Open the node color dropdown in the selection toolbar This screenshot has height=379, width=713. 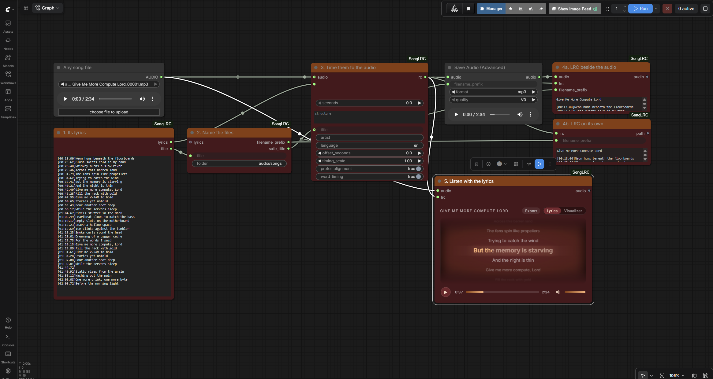click(x=502, y=164)
